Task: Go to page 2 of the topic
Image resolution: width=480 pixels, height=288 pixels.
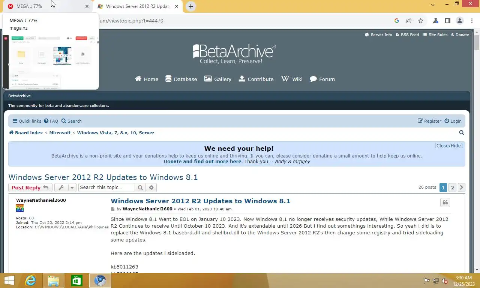Action: [453, 187]
